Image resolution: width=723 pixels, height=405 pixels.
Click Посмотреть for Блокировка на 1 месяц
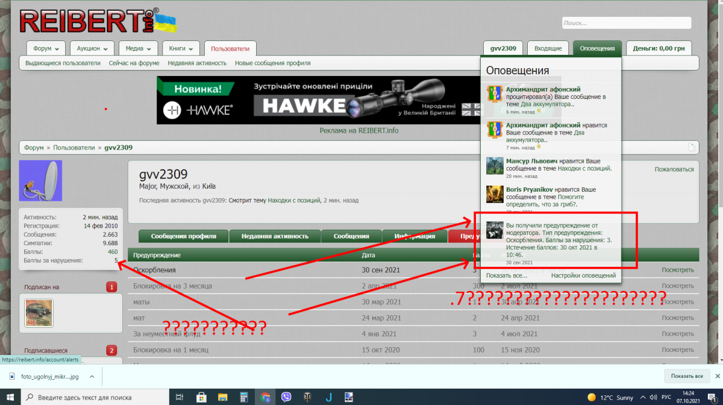678,350
